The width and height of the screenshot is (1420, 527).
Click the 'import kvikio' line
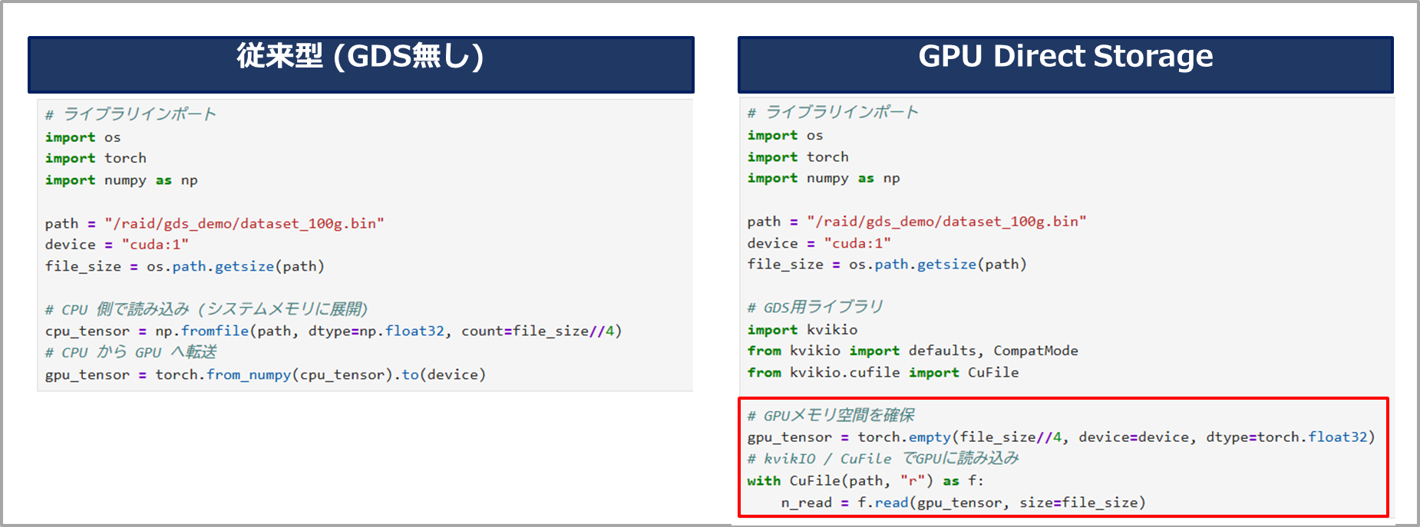(802, 329)
